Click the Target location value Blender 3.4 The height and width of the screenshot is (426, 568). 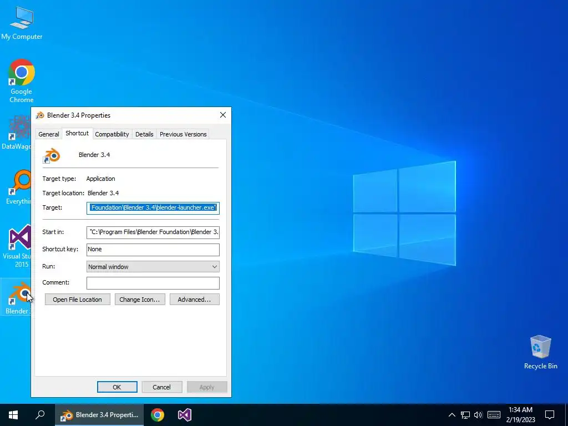(103, 193)
